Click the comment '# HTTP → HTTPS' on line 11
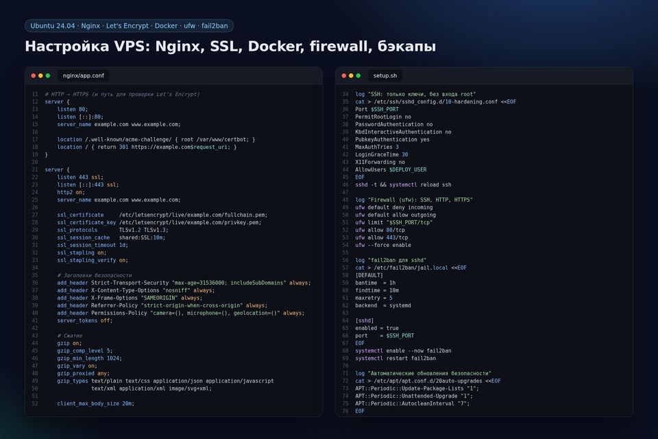 coord(122,94)
